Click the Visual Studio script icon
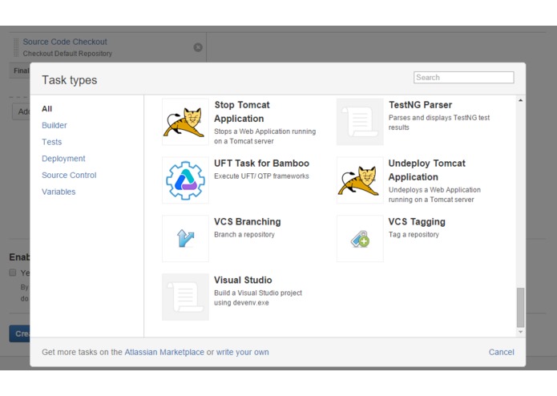557x396 pixels. coord(185,297)
